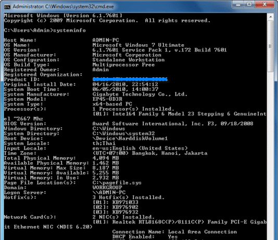Click available physical memory '1,462 MB'

(x=106, y=163)
